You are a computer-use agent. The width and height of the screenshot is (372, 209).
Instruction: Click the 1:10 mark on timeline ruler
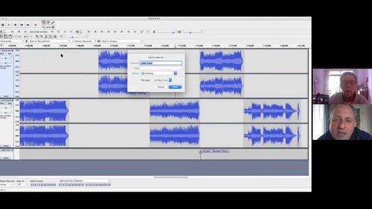click(x=114, y=46)
